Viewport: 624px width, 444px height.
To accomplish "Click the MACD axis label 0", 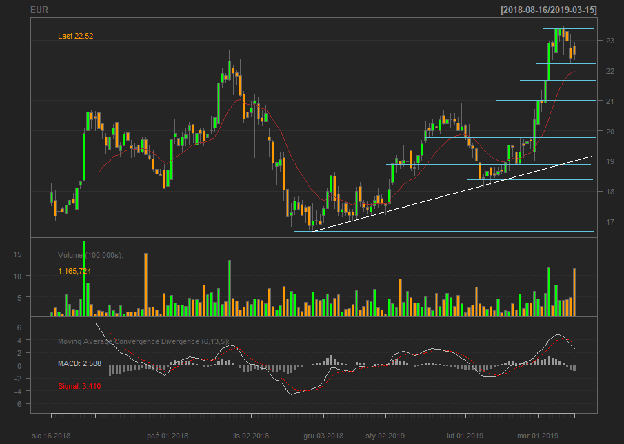I will click(19, 365).
